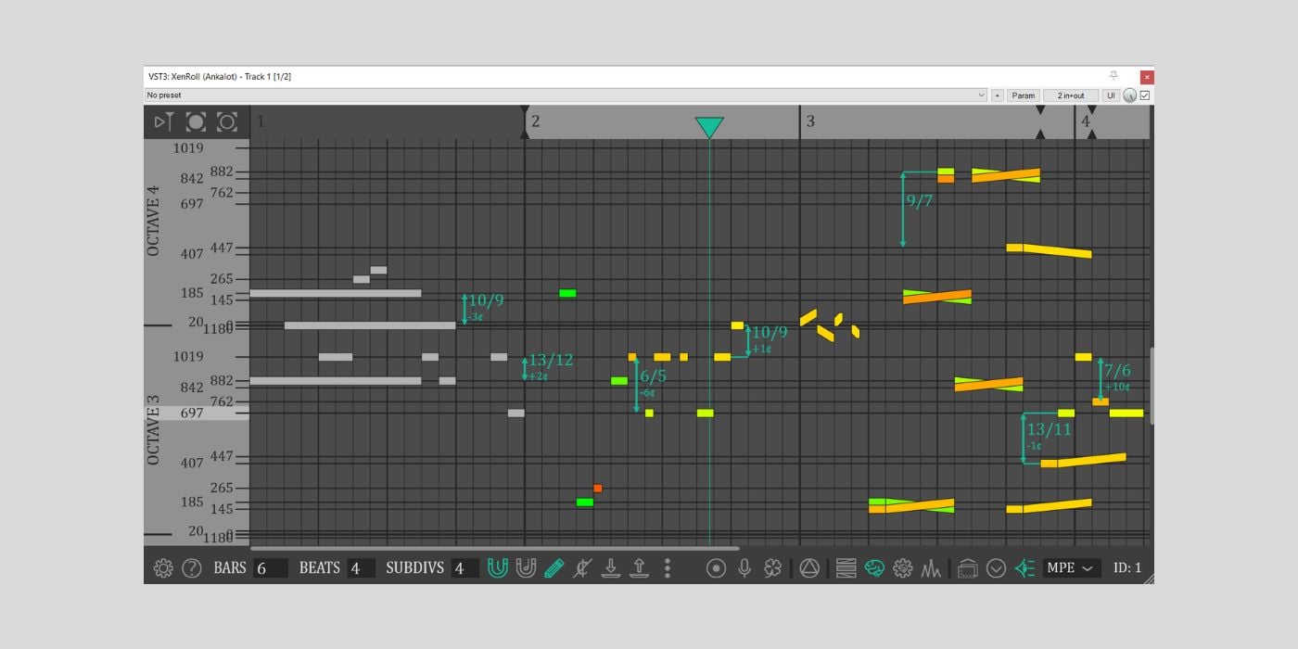Toggle the green brain icon
Viewport: 1298px width, 649px height.
pos(874,568)
